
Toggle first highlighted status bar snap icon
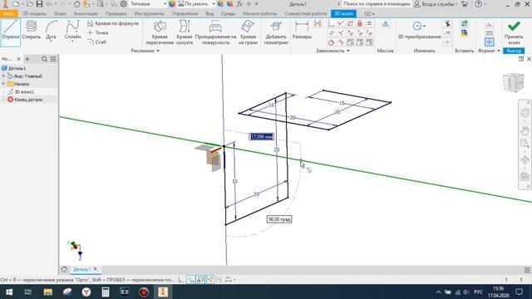[x=191, y=280]
